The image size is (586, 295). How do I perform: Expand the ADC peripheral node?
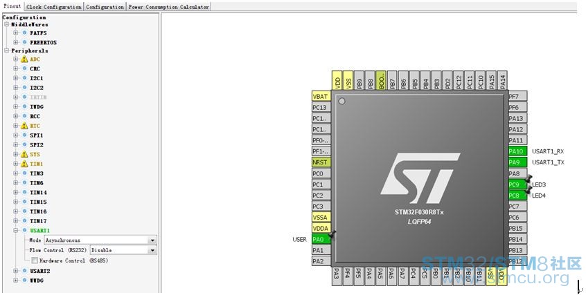(x=16, y=59)
